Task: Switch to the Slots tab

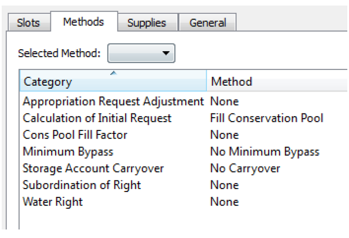Action: click(x=28, y=23)
